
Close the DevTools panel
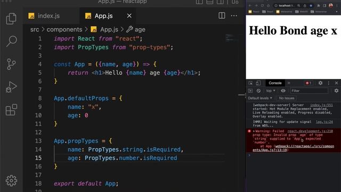click(336, 83)
